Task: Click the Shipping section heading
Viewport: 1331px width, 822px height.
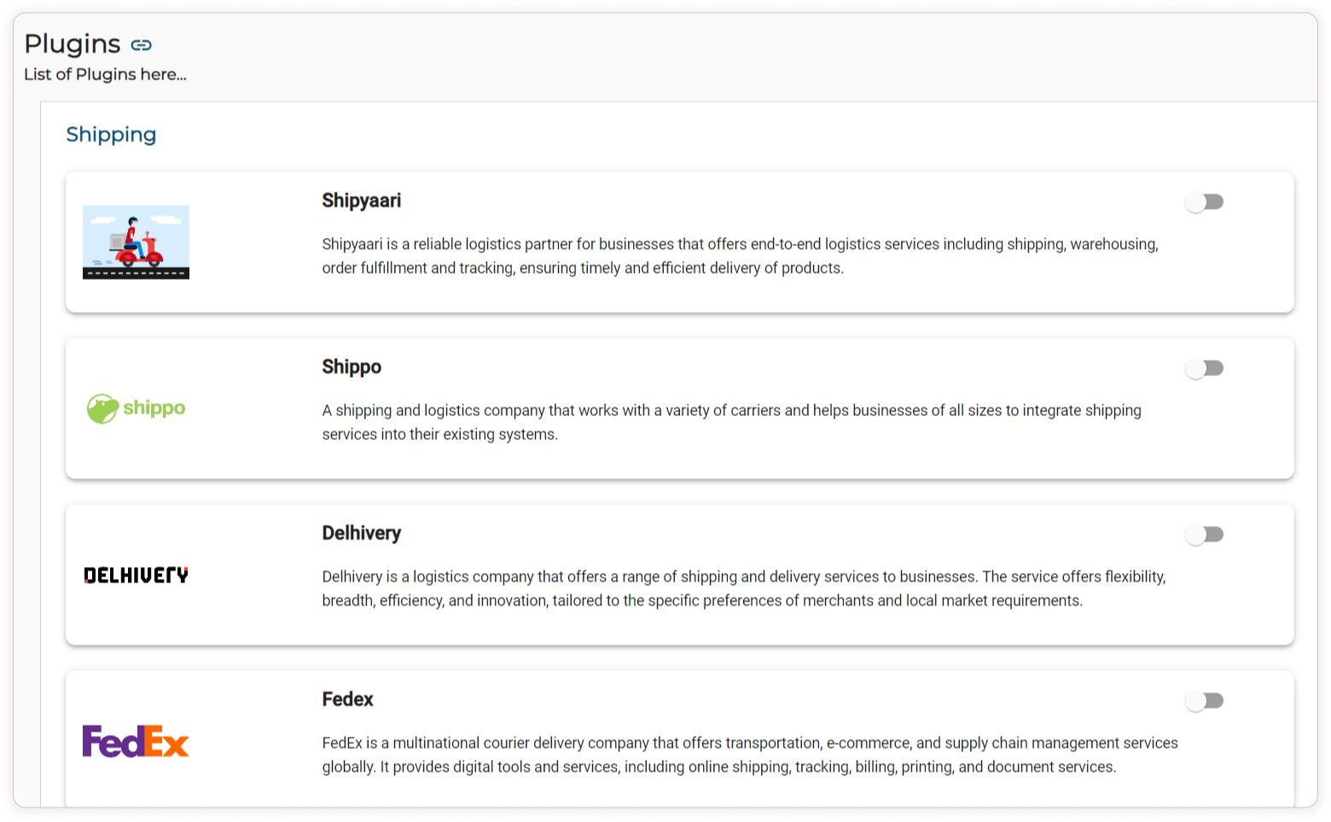Action: [111, 135]
